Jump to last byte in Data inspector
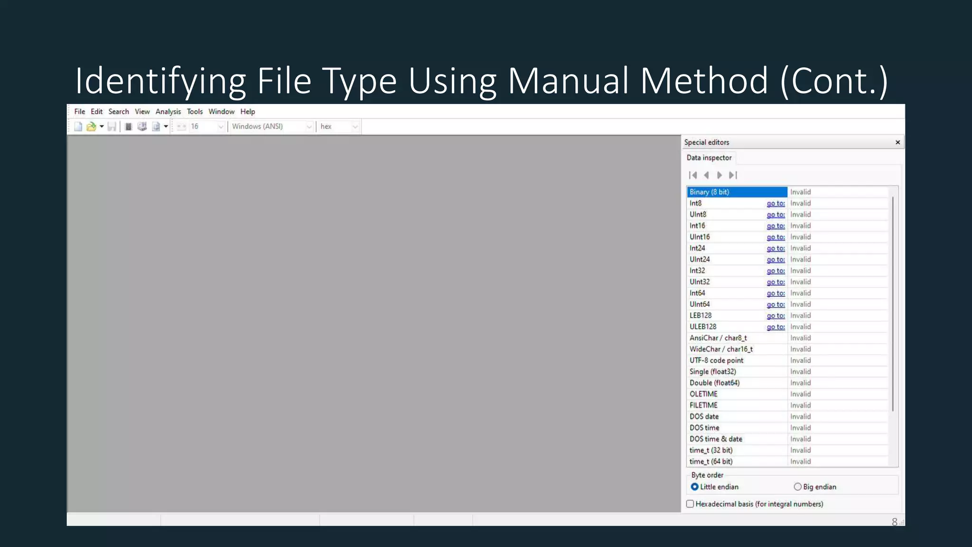The width and height of the screenshot is (972, 547). [x=733, y=175]
